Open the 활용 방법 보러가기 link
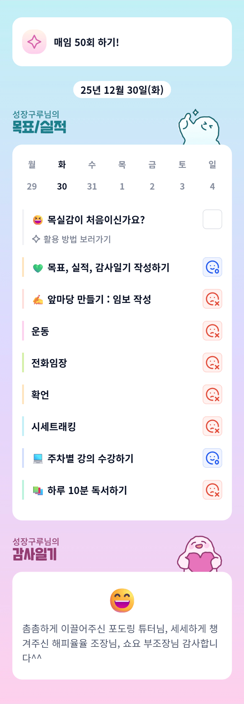244x704 pixels. click(x=77, y=239)
